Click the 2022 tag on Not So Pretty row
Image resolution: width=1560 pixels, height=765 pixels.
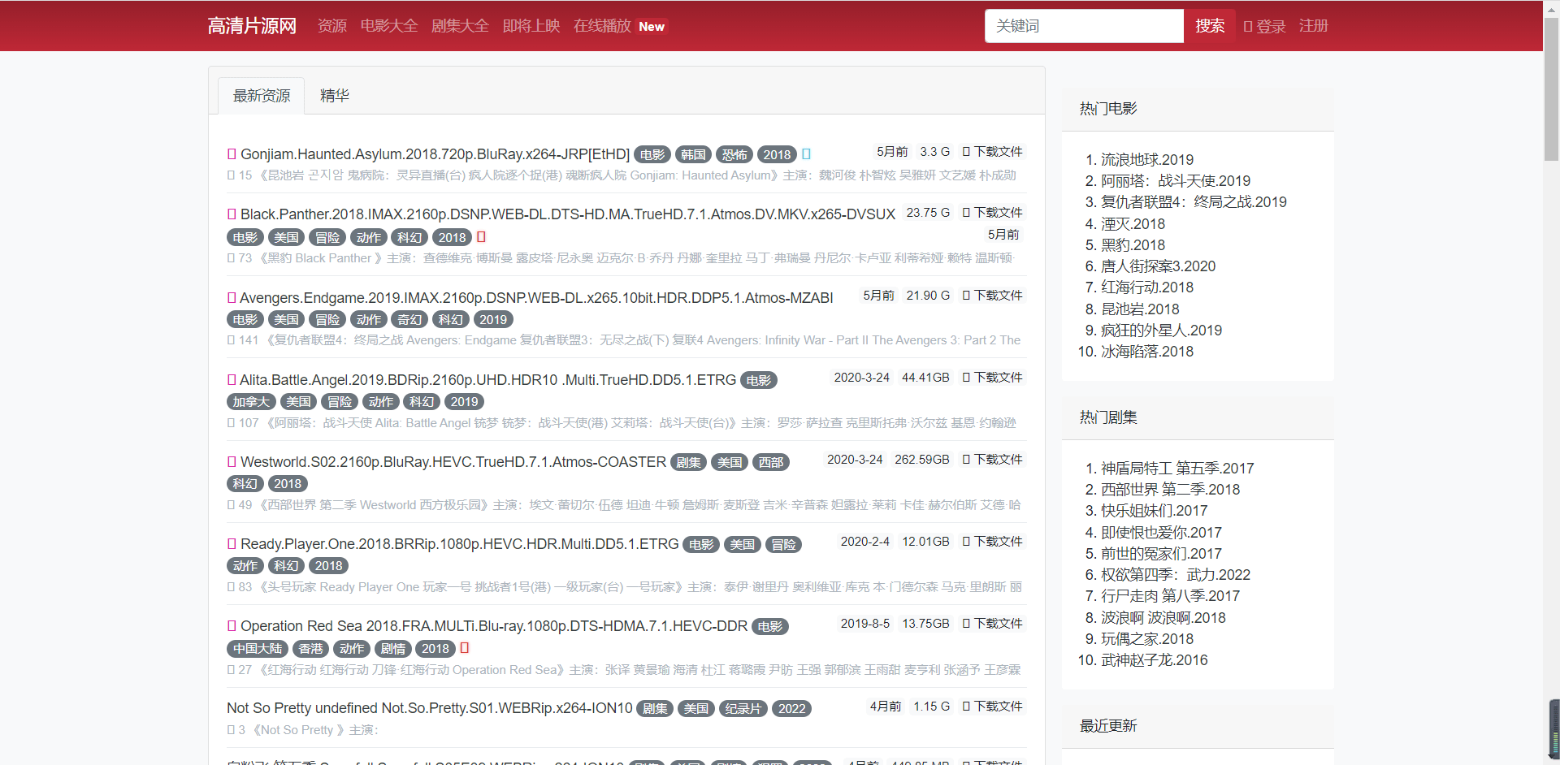[791, 709]
